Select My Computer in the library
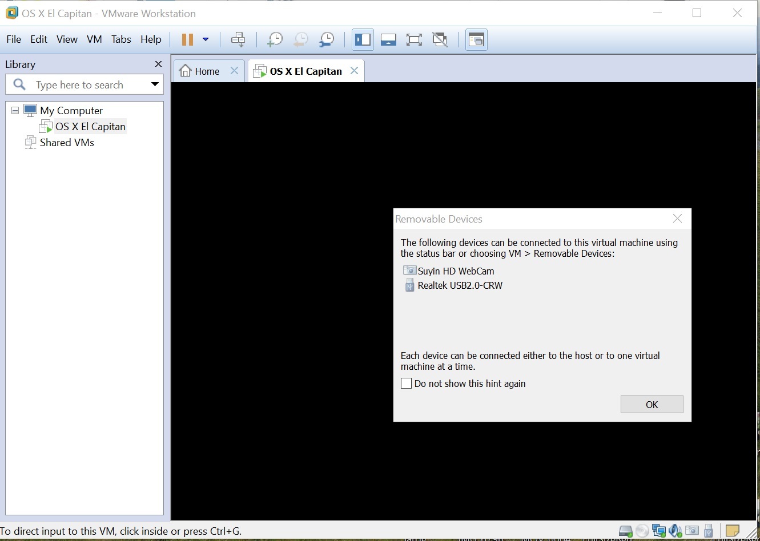 71,111
